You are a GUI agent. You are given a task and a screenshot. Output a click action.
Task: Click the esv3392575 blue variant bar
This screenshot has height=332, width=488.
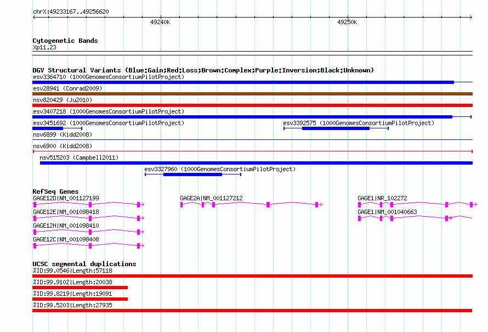pos(336,128)
